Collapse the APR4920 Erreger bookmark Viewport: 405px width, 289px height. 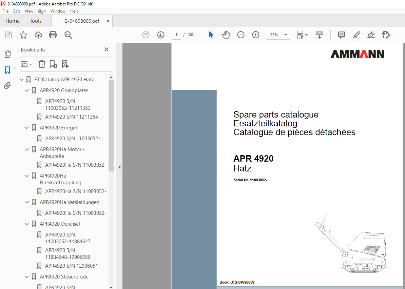[26, 128]
